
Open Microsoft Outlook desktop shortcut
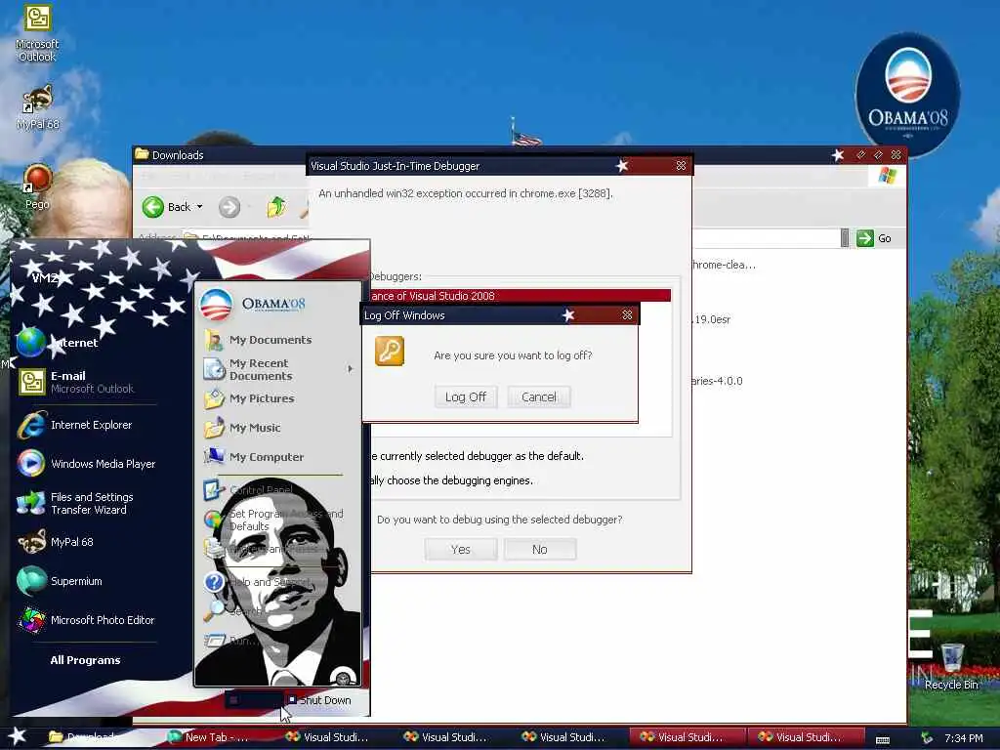pyautogui.click(x=37, y=32)
